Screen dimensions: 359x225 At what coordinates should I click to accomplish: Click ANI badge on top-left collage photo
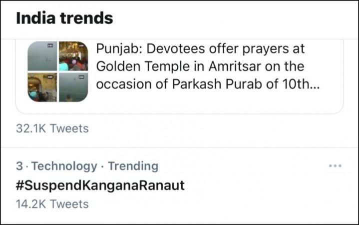pyautogui.click(x=50, y=45)
